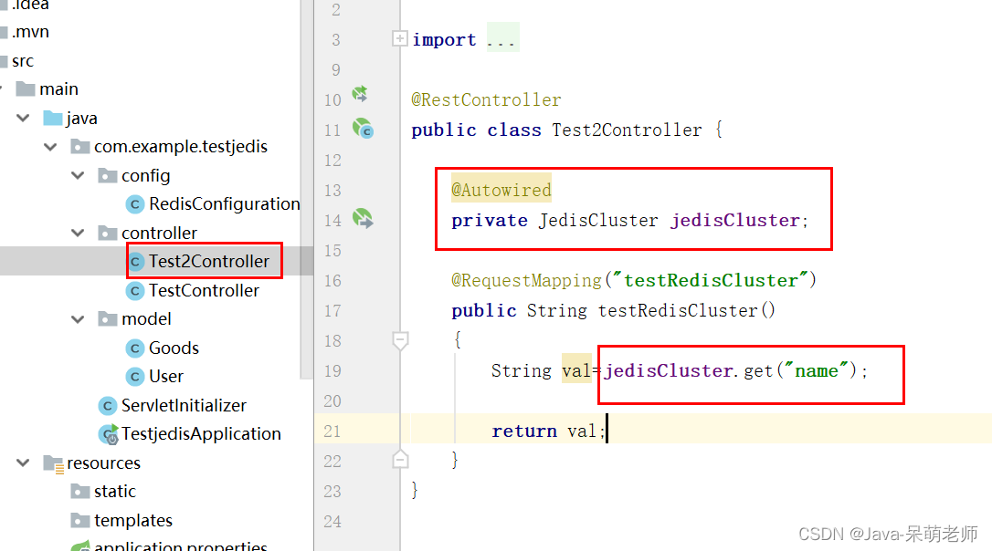Click the @RequestMapping annotation
The image size is (992, 551).
(x=526, y=281)
